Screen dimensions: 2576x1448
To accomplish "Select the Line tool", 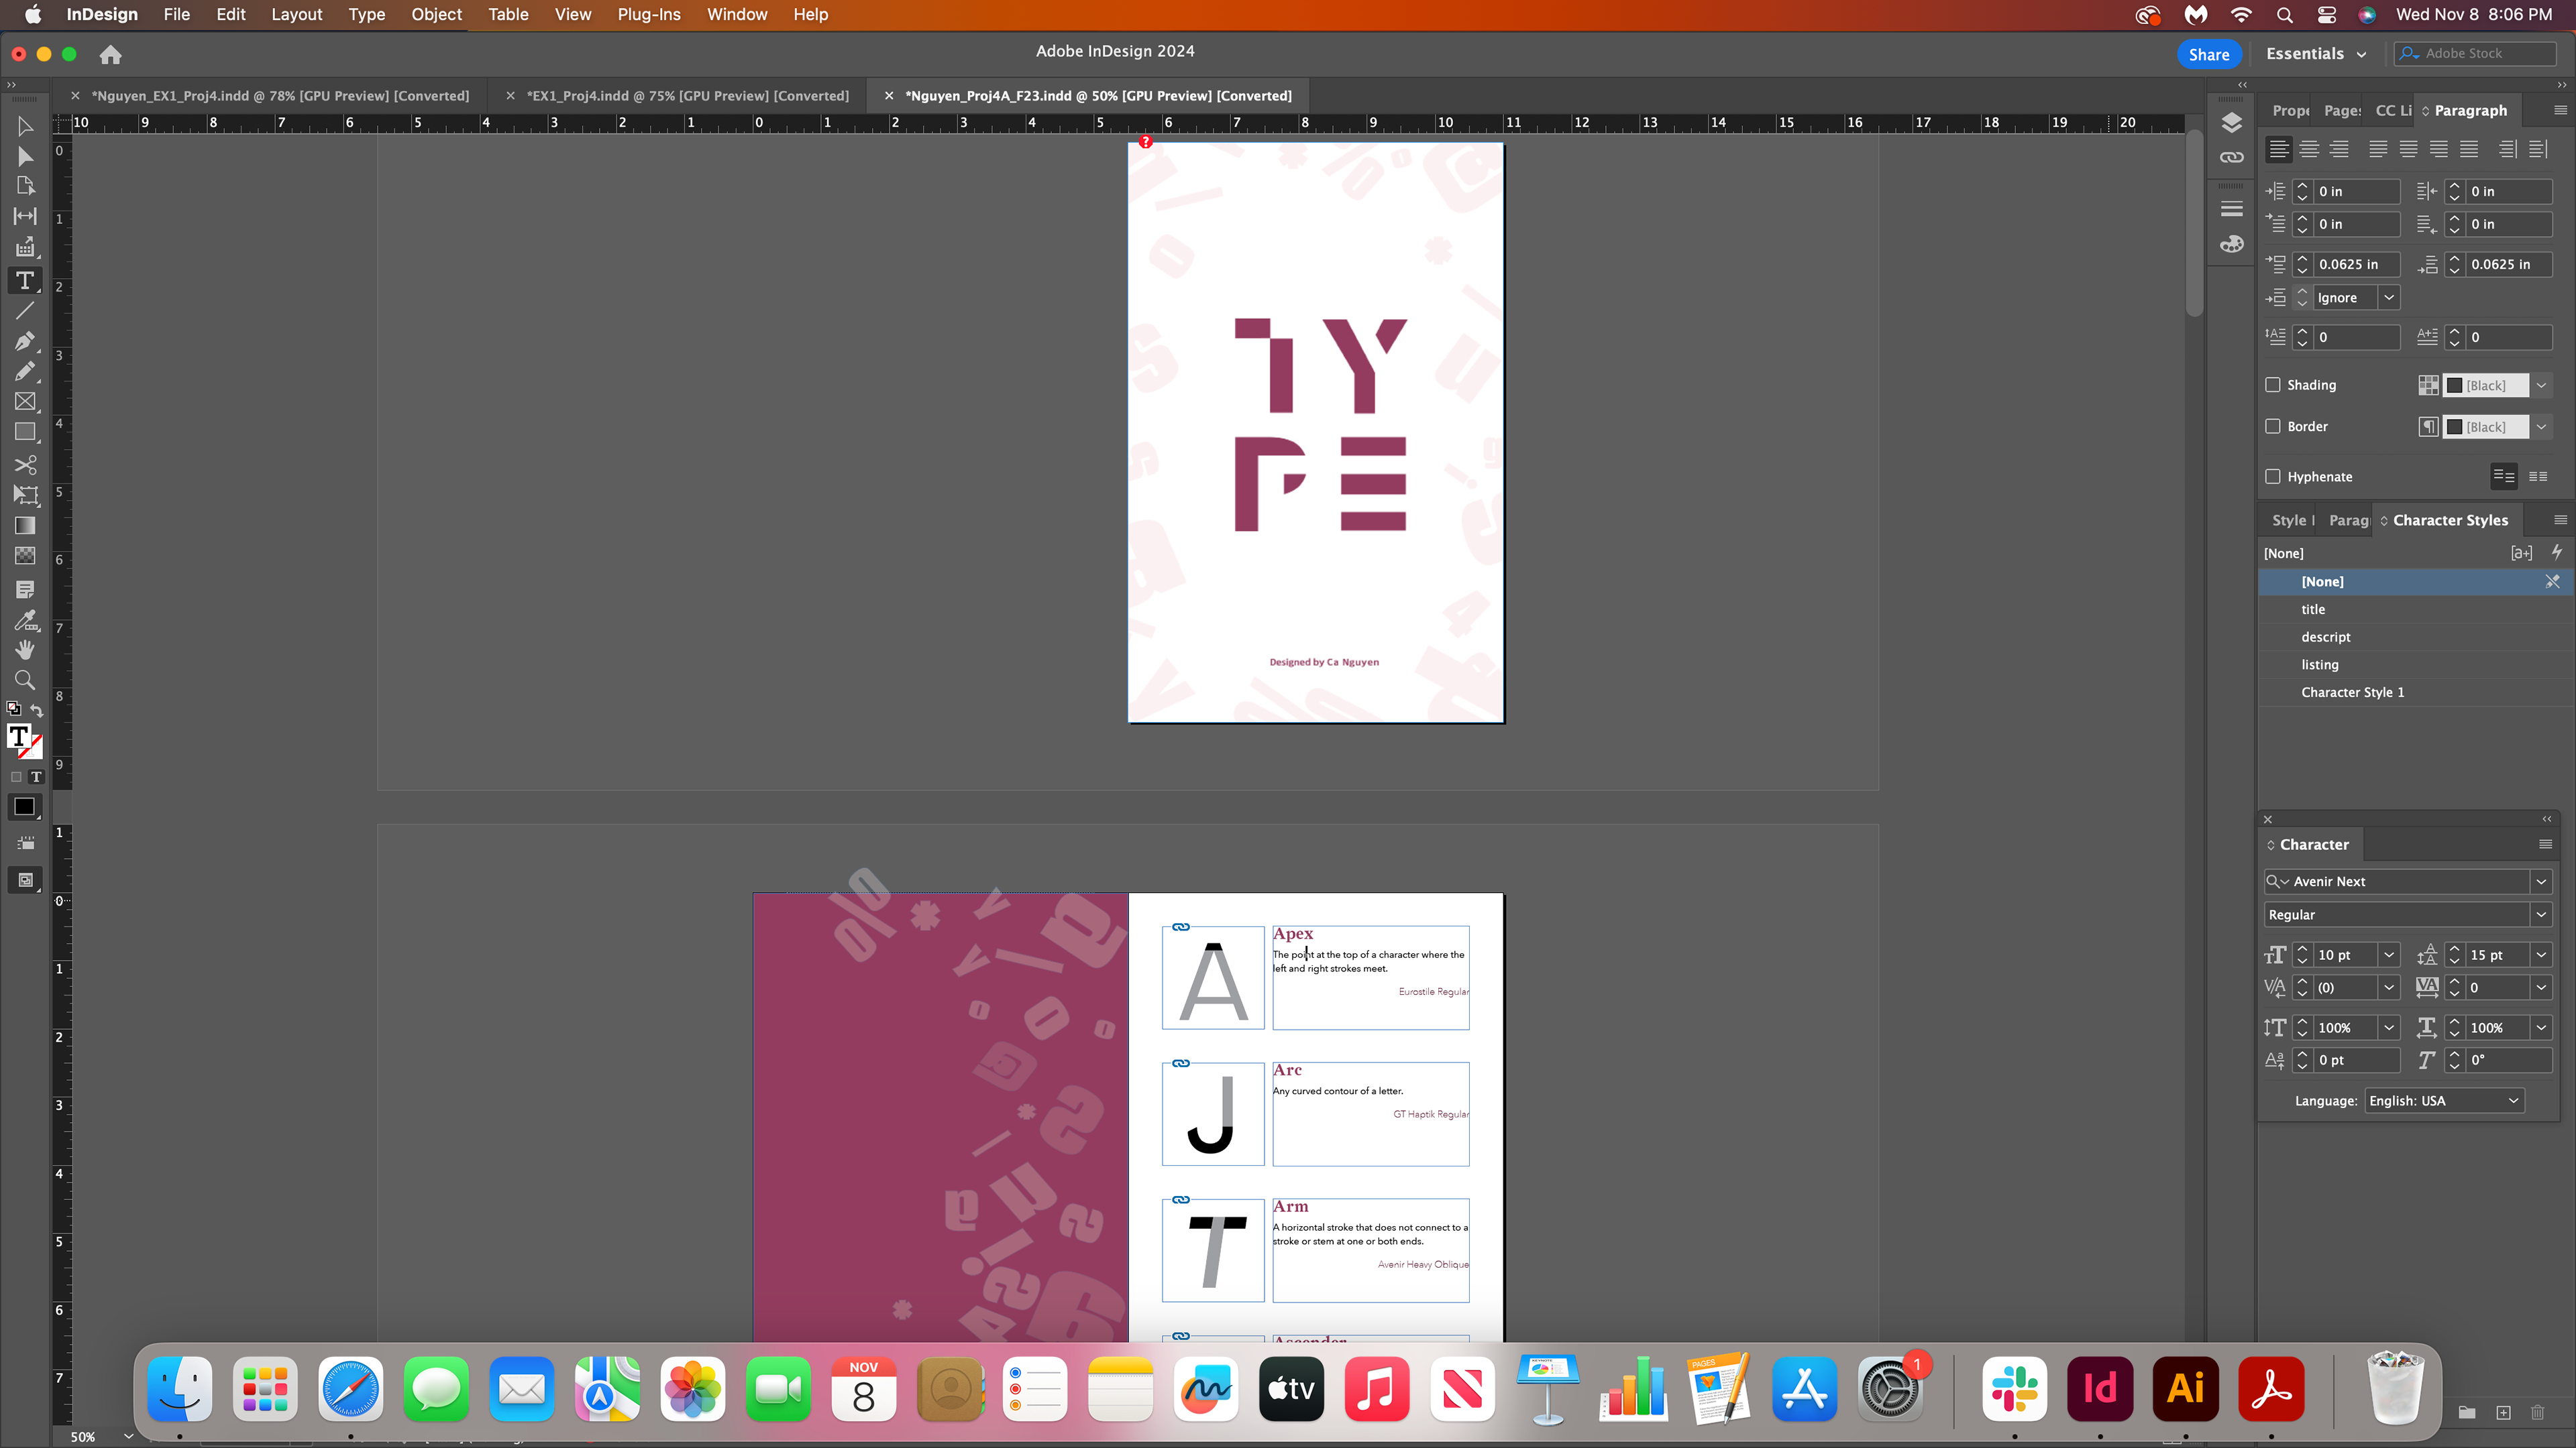I will (x=25, y=311).
